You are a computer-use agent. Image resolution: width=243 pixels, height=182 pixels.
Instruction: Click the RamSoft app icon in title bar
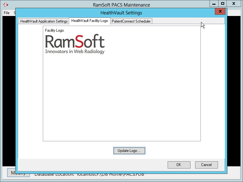tap(5, 5)
